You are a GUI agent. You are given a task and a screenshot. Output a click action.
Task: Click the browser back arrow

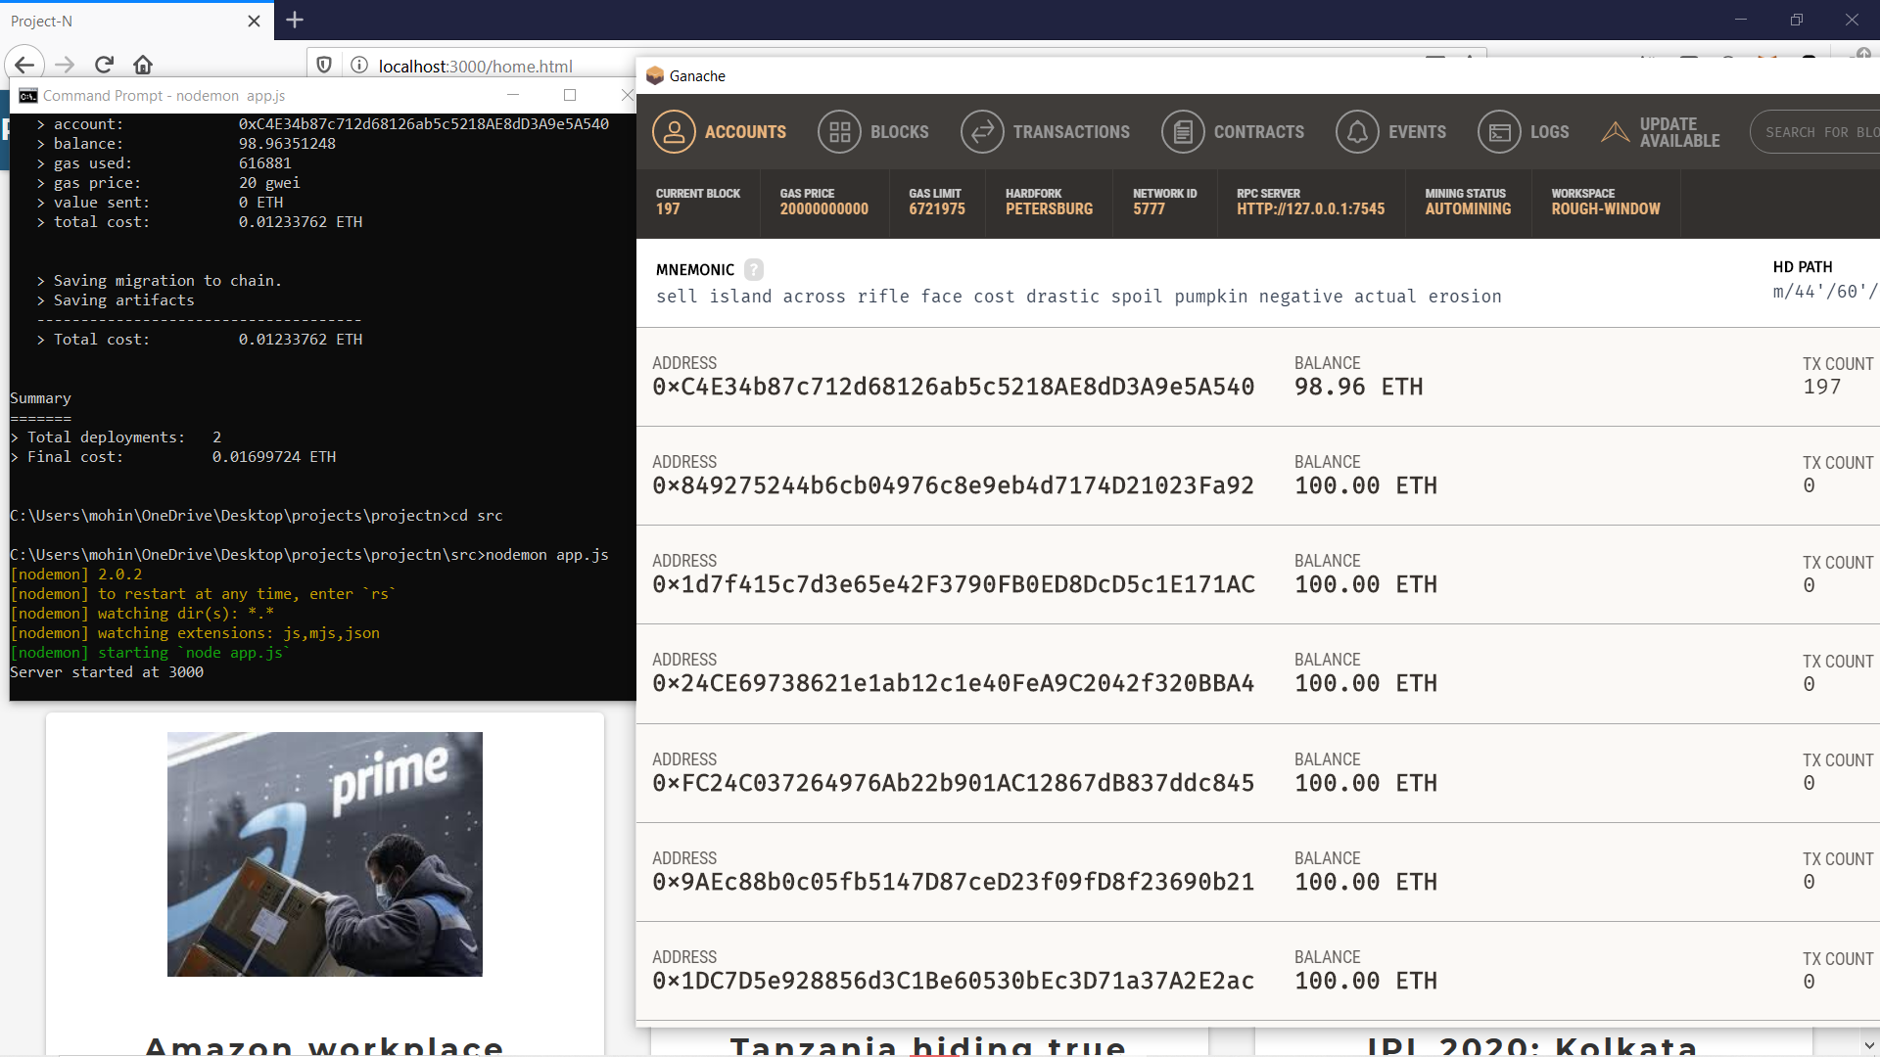click(24, 66)
